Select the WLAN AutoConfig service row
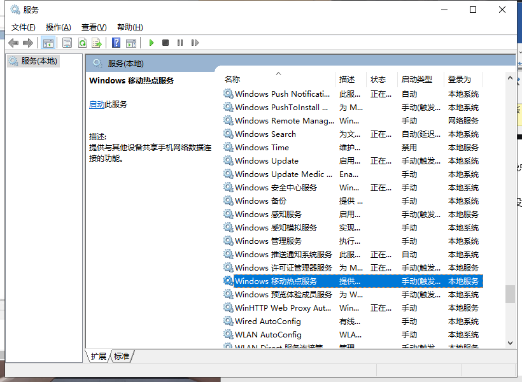The image size is (522, 382). pyautogui.click(x=267, y=334)
